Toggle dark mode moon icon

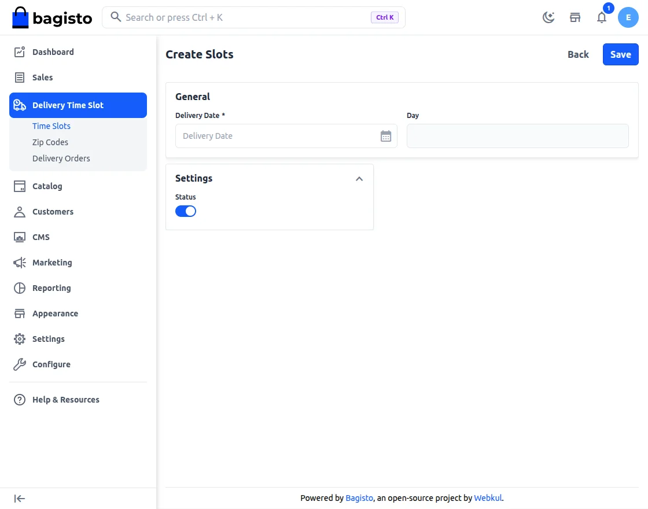pyautogui.click(x=548, y=17)
